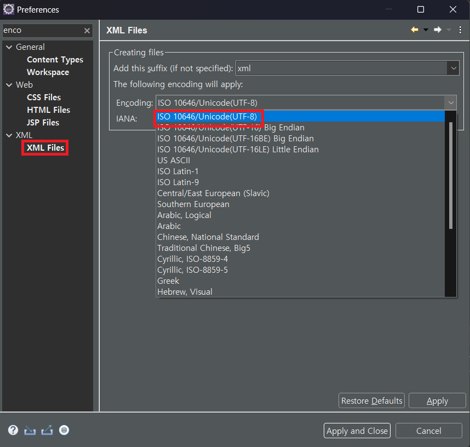
Task: Click the import preferences icon
Action: [30, 431]
